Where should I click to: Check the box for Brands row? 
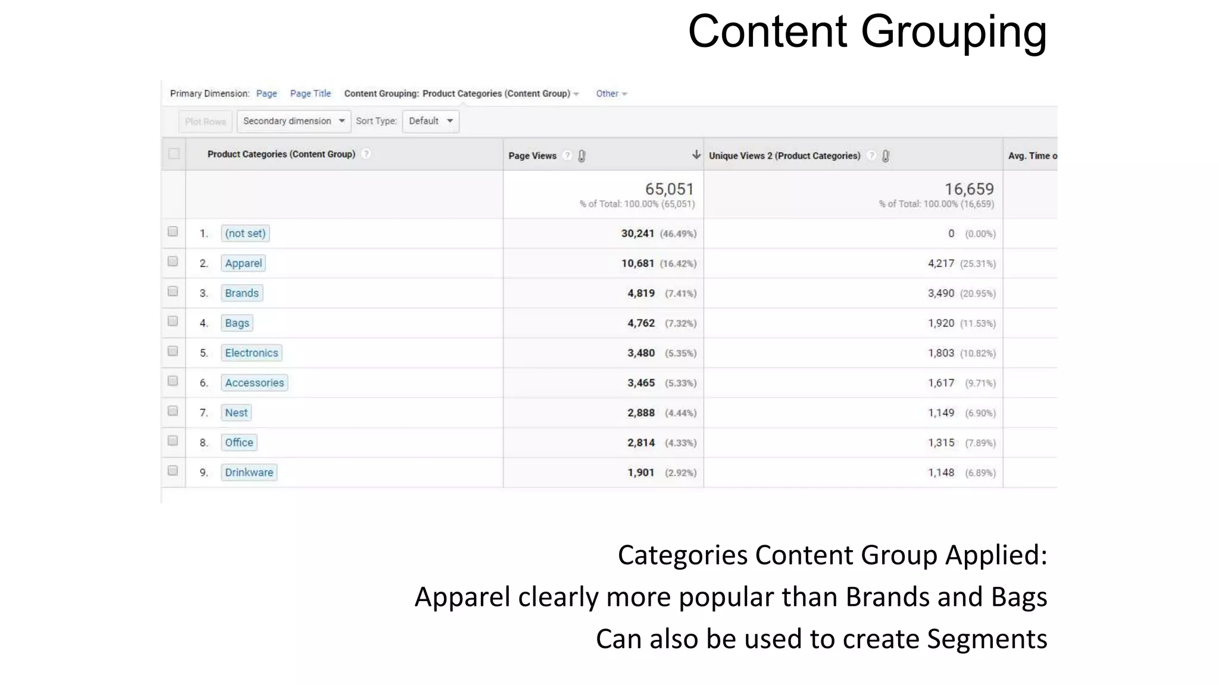pyautogui.click(x=173, y=291)
